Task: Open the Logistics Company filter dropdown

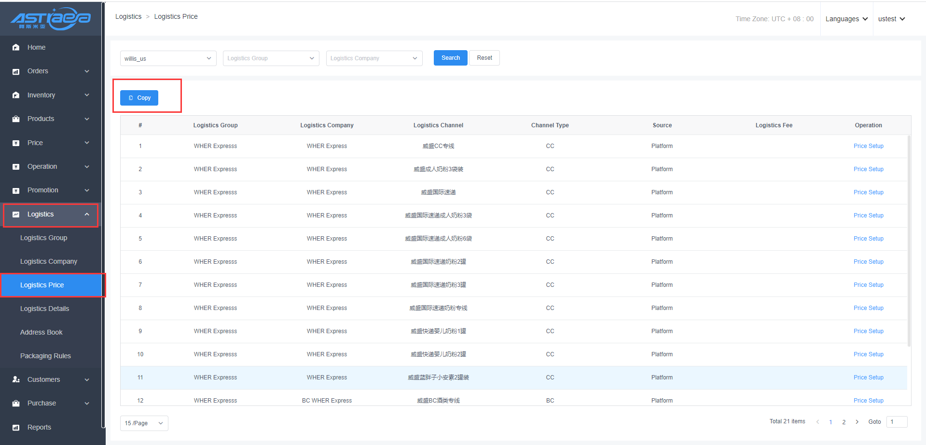Action: [374, 58]
